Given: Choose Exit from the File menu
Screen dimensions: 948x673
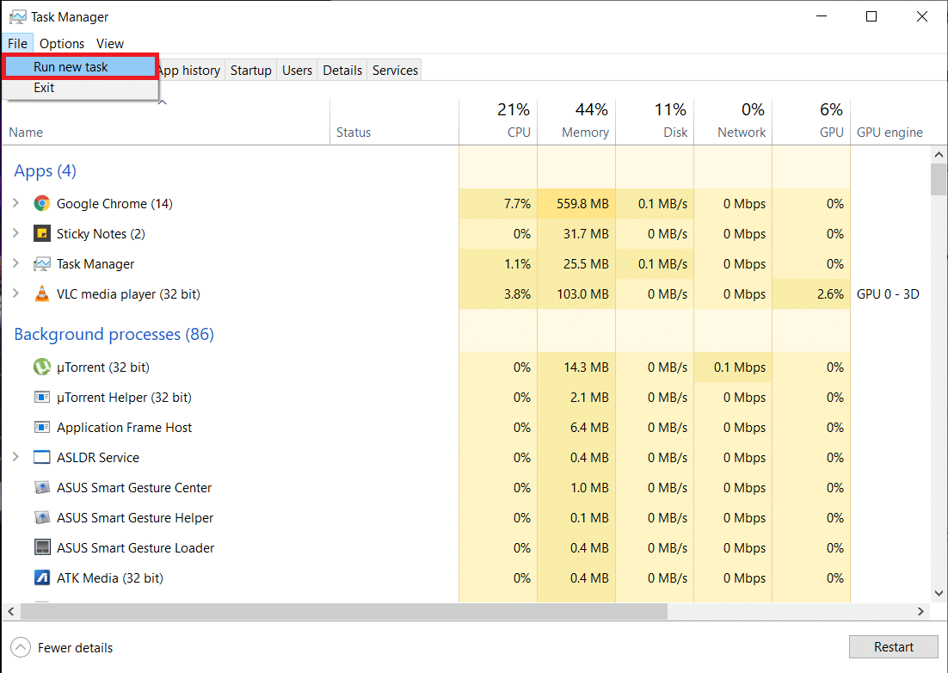Looking at the screenshot, I should (80, 88).
